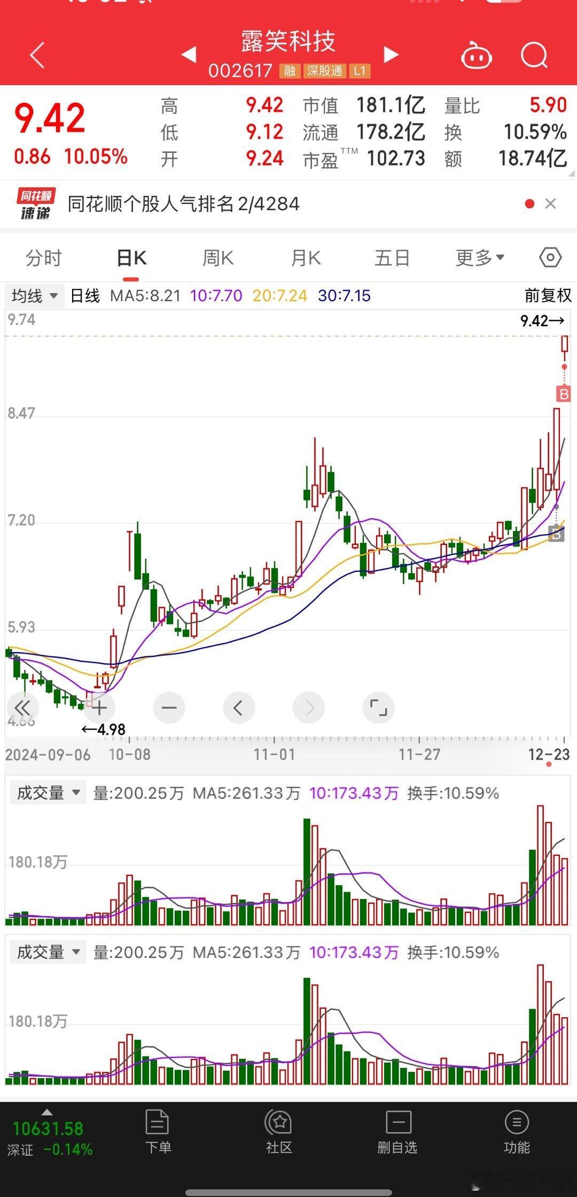Screen dimensions: 577x1197
Task: Expand quote details corner triangle
Action: tap(572, 174)
